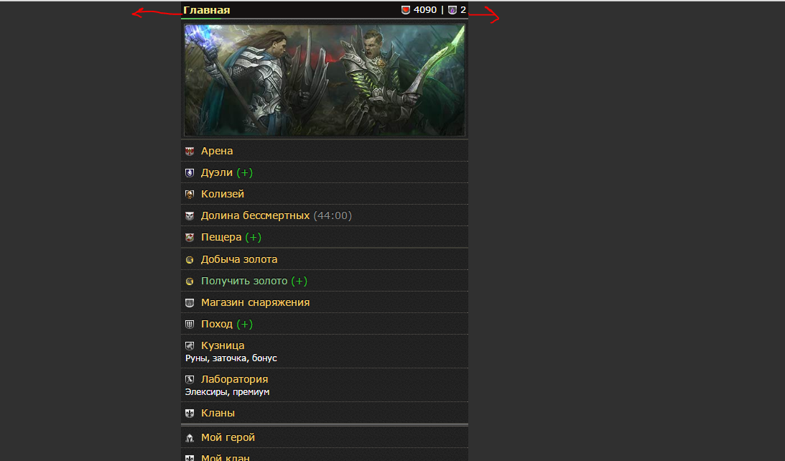Click the red gem 4090 counter
The height and width of the screenshot is (461, 785).
pos(419,10)
